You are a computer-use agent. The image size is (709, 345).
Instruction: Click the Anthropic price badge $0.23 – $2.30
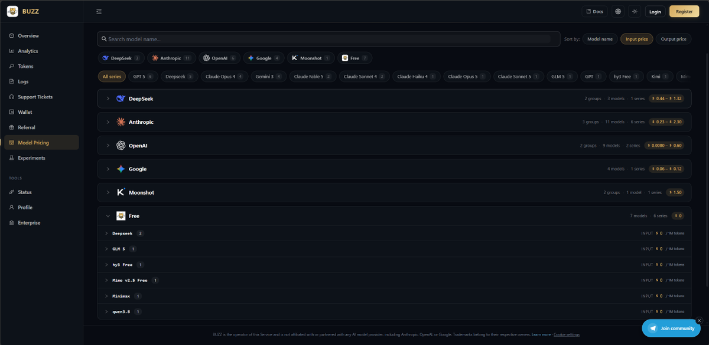[666, 122]
